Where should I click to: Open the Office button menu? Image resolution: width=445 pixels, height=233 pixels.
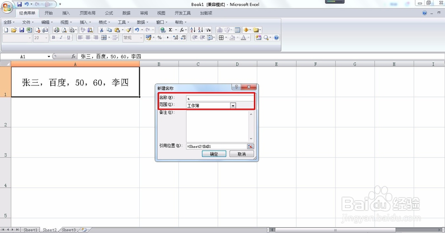(7, 7)
